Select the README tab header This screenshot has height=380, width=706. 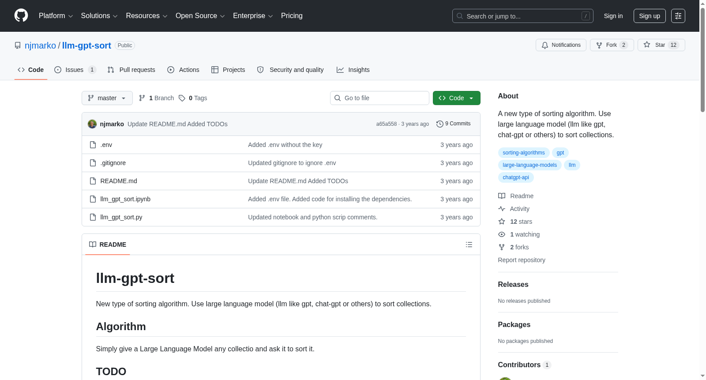pos(108,245)
